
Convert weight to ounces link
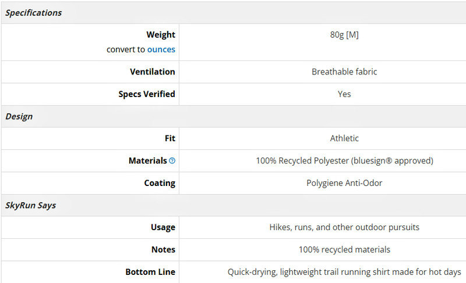click(x=161, y=49)
